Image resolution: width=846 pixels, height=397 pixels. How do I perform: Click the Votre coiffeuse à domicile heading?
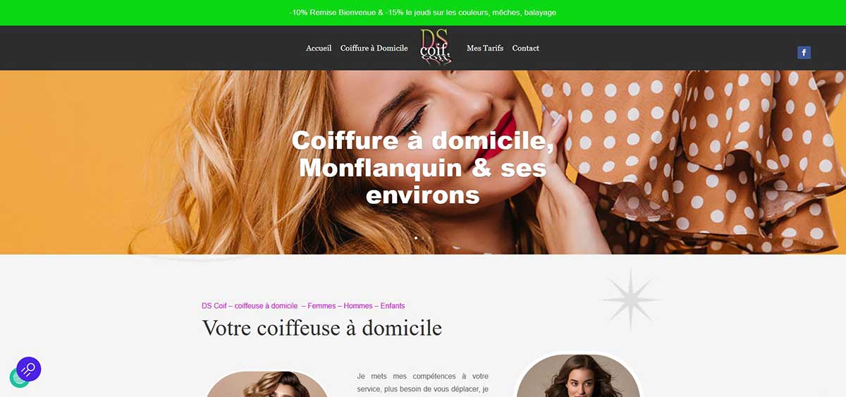[322, 328]
